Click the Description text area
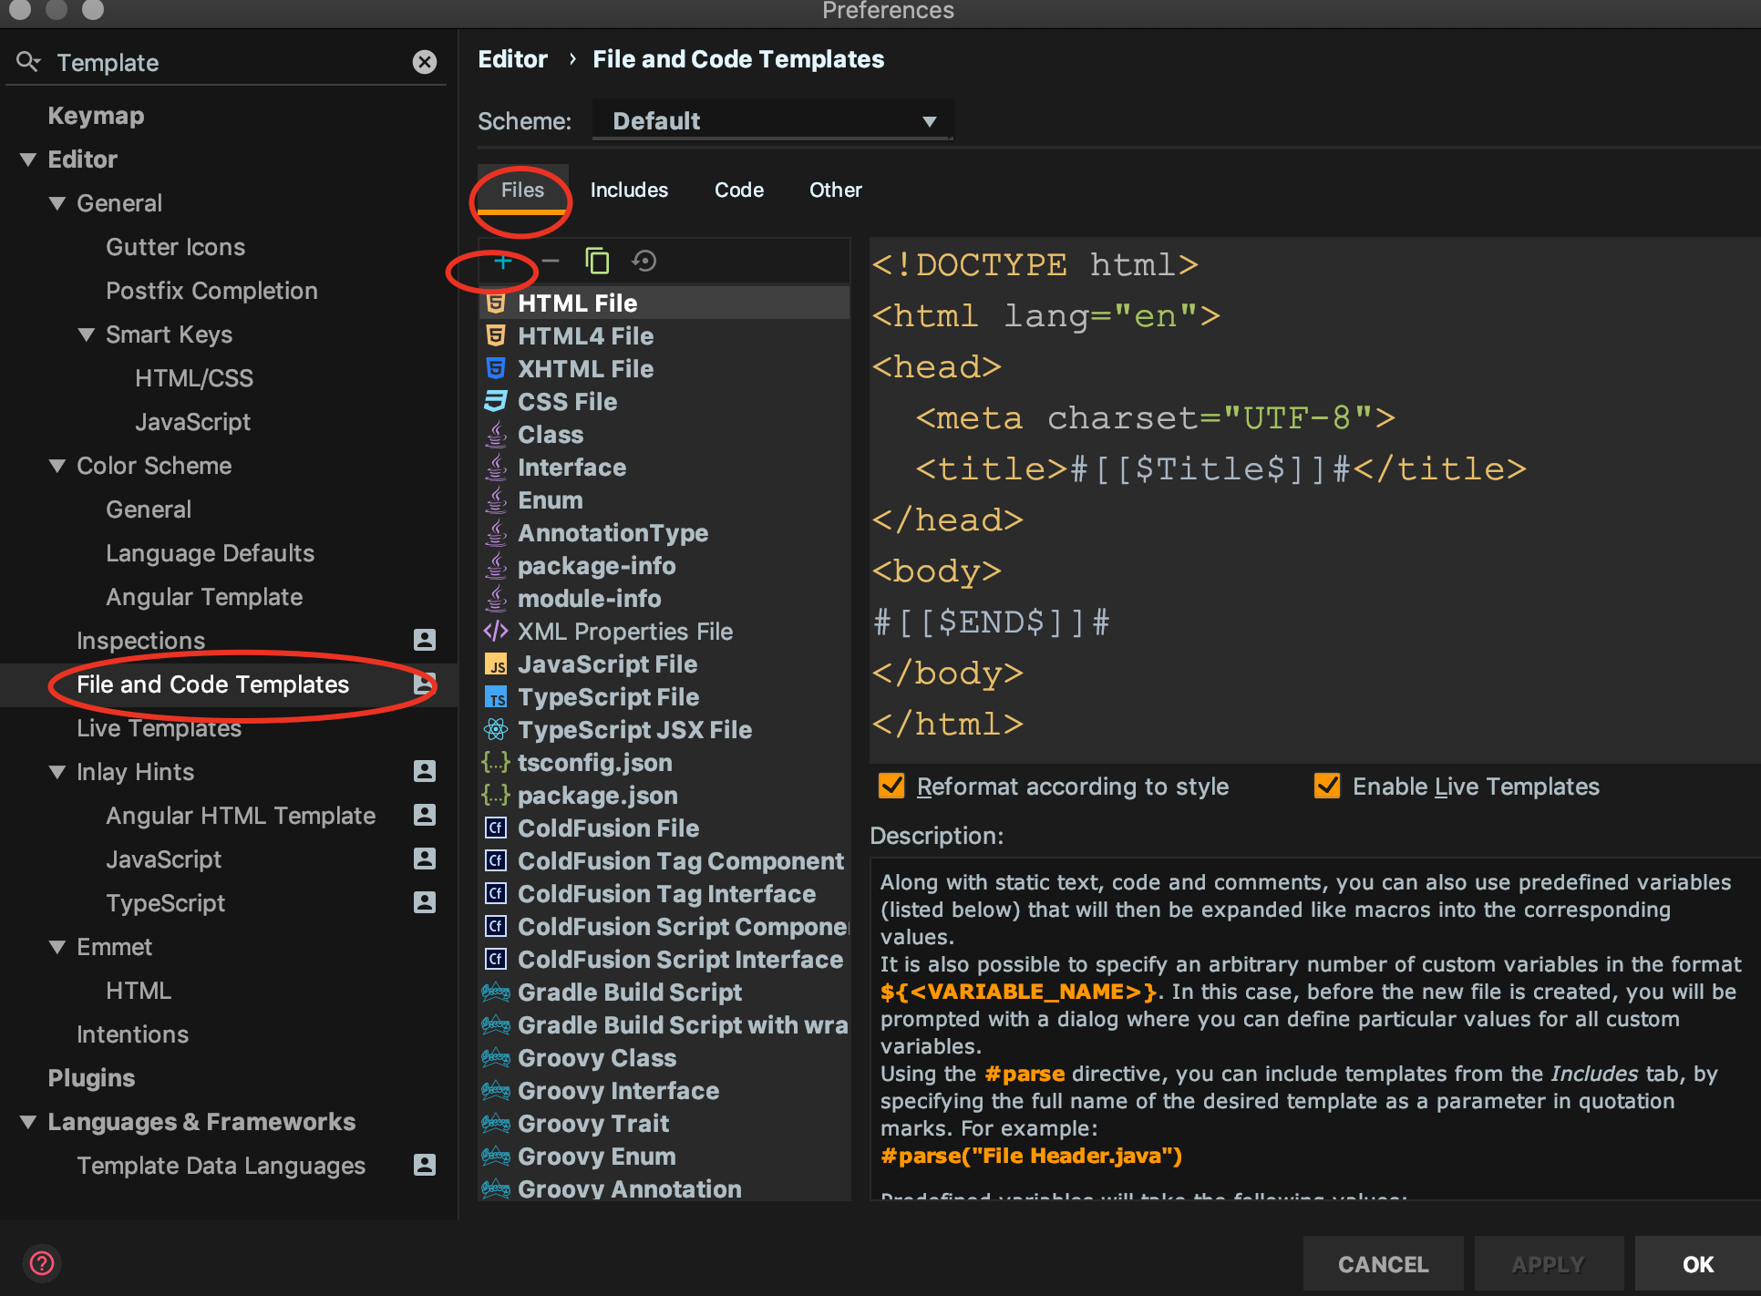The image size is (1761, 1296). [x=1313, y=1028]
